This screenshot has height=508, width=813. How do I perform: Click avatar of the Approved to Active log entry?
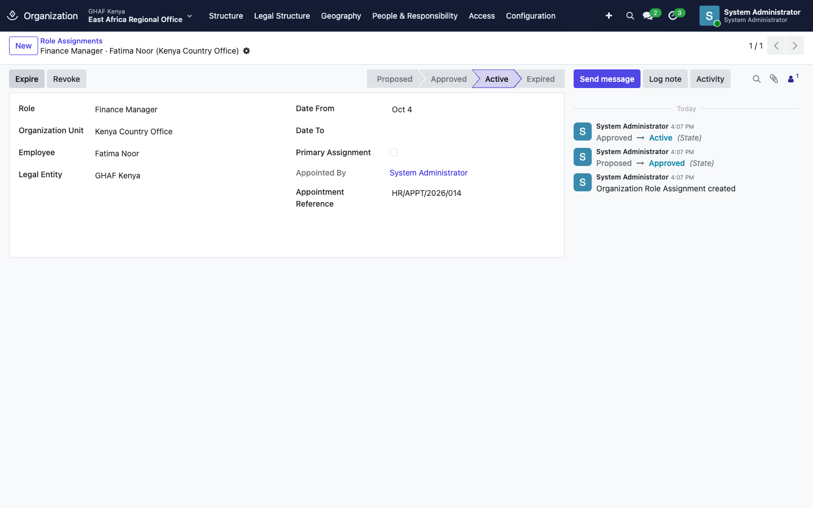(583, 132)
